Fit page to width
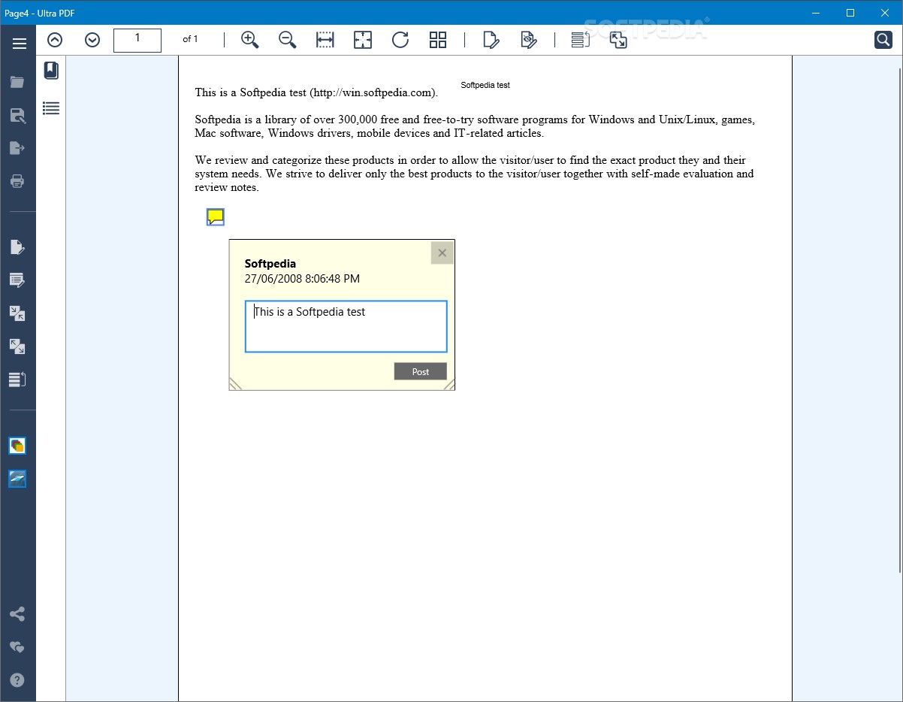The width and height of the screenshot is (903, 702). pos(325,40)
